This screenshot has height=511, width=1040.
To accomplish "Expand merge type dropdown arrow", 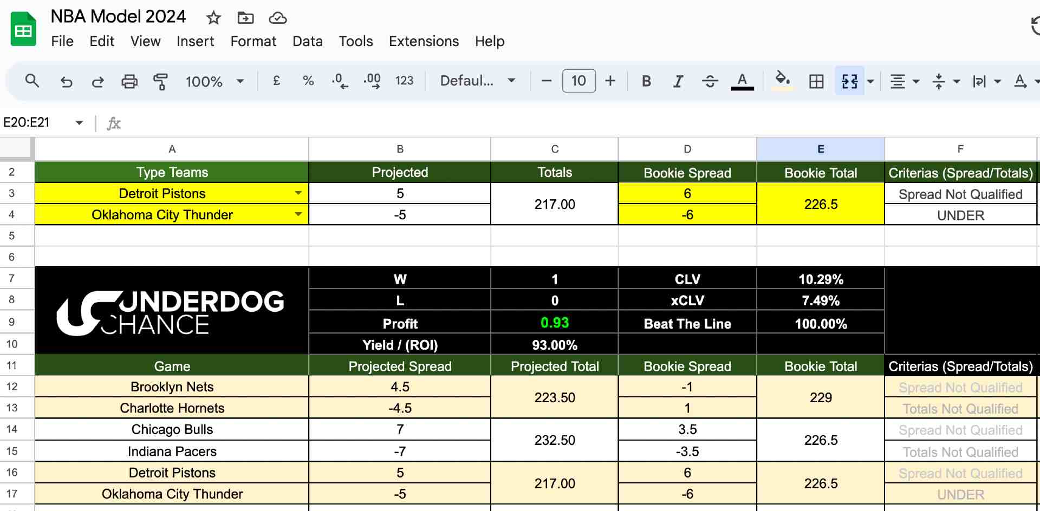I will click(870, 81).
